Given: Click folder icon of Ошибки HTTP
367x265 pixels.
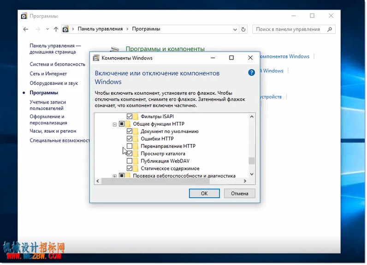Looking at the screenshot, I should click(136, 139).
